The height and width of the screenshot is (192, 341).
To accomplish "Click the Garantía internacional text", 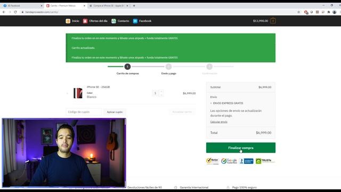I will (194, 187).
